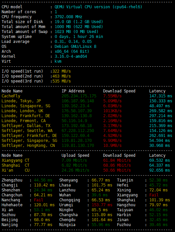This screenshot has width=175, height=232.
Task: Click the Shanghai CT upload speed value
Action: click(74, 165)
